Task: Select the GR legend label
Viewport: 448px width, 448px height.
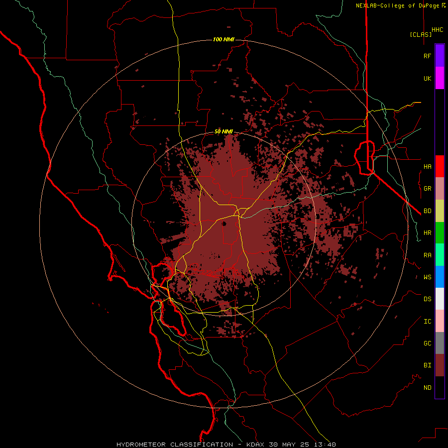Action: tap(427, 189)
